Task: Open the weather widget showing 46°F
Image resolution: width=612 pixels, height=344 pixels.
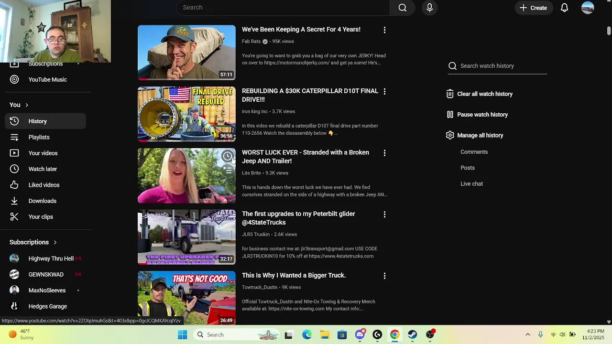Action: coord(21,334)
